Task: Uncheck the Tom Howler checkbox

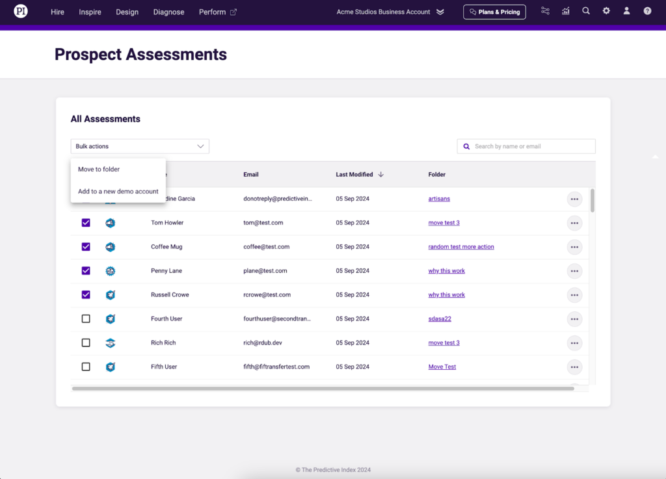Action: pyautogui.click(x=86, y=223)
